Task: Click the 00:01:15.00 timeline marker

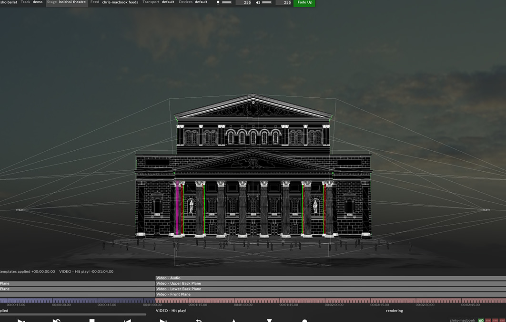Action: coord(198,305)
